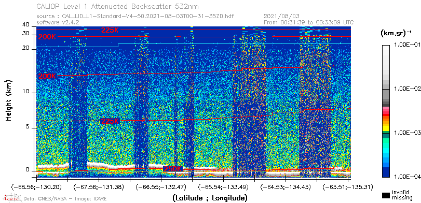The width and height of the screenshot is (421, 203).
Task: Click the '(-67.56;-131.38)' coordinate label
Action: 99,187
